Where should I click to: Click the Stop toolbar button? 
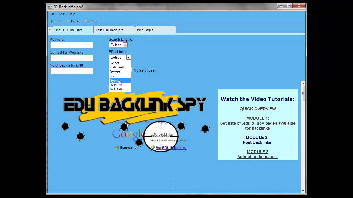point(90,21)
